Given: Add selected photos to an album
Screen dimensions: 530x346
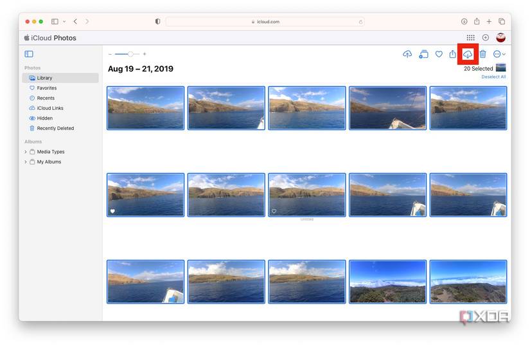Looking at the screenshot, I should click(x=423, y=54).
